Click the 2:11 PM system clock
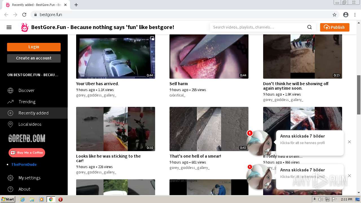This screenshot has width=361, height=203. tap(346, 199)
